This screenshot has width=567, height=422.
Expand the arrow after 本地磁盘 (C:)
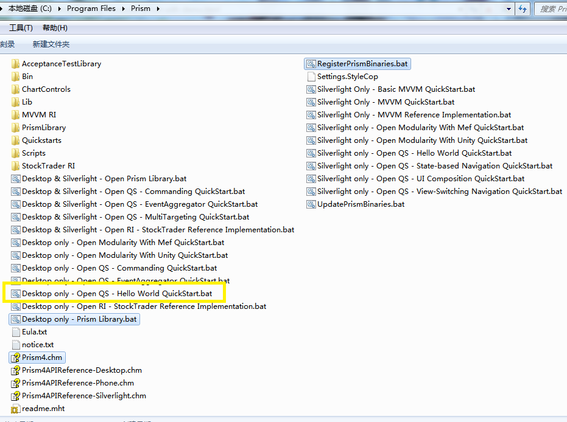[59, 9]
